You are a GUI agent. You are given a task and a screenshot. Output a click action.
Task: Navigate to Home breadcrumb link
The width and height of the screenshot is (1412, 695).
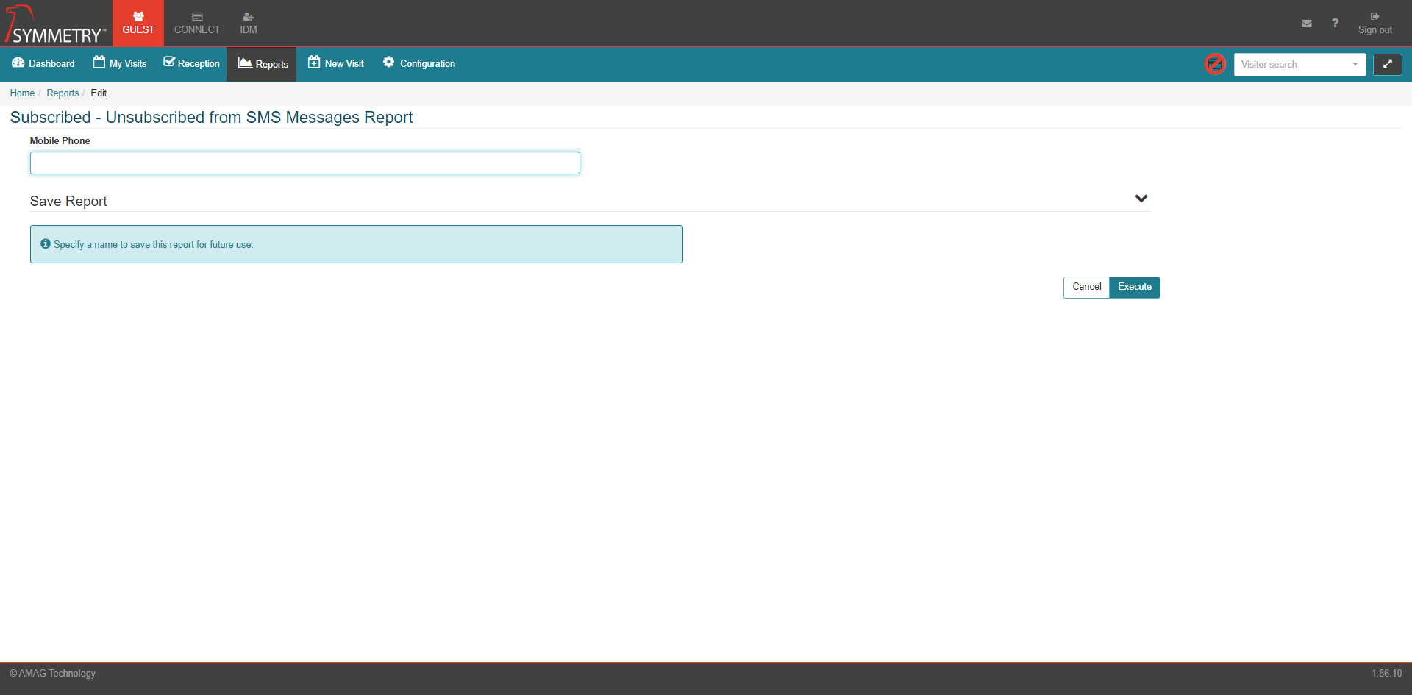pos(22,93)
